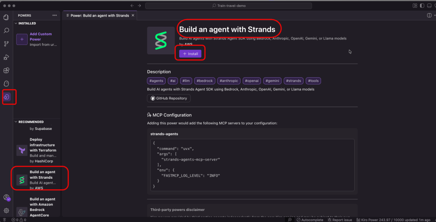The width and height of the screenshot is (436, 222).
Task: Open the GitHub Repository link
Action: 169,98
